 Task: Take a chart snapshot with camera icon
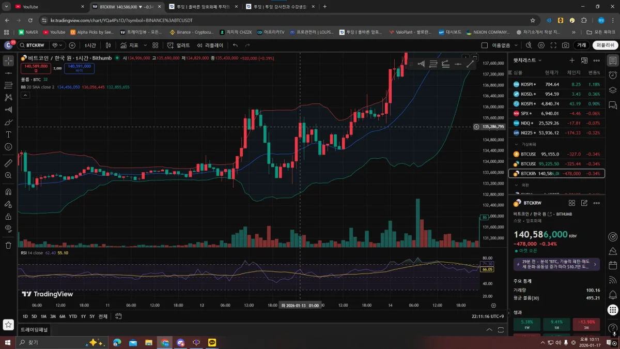pyautogui.click(x=566, y=45)
